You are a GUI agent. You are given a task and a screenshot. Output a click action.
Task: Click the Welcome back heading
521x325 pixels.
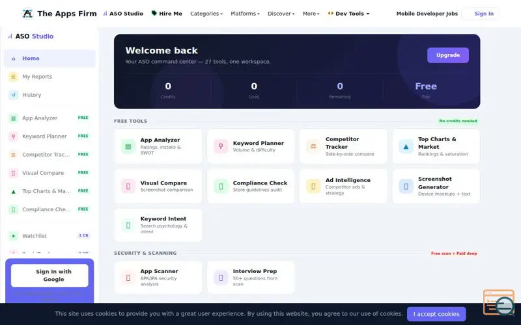162,51
